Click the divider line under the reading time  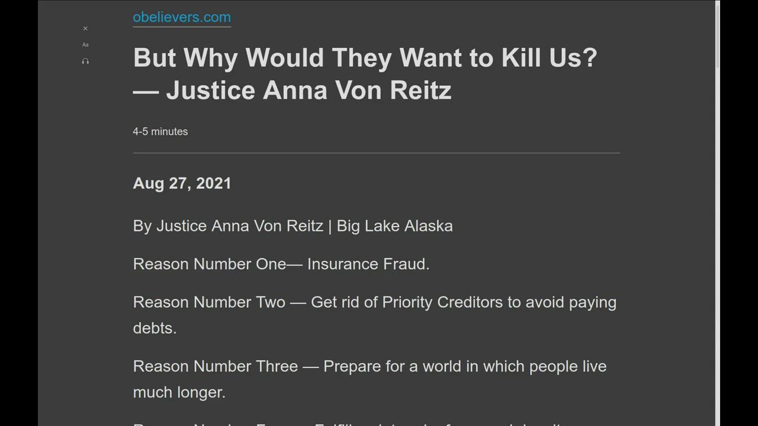click(376, 153)
